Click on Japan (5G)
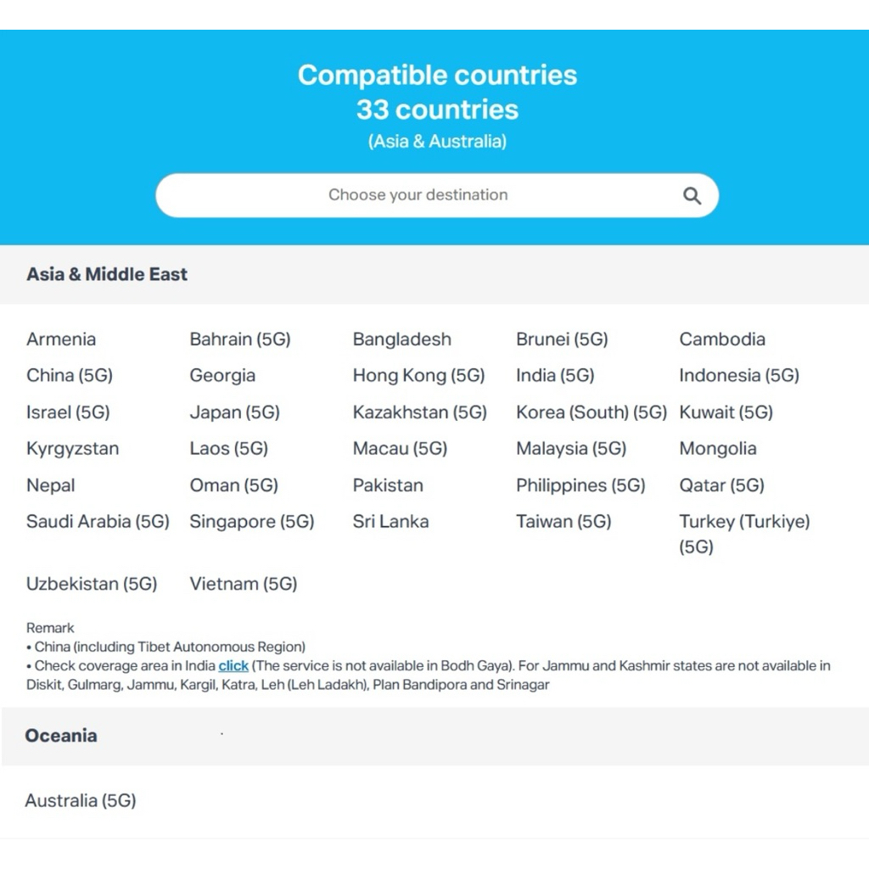Image resolution: width=869 pixels, height=869 pixels. click(x=234, y=412)
